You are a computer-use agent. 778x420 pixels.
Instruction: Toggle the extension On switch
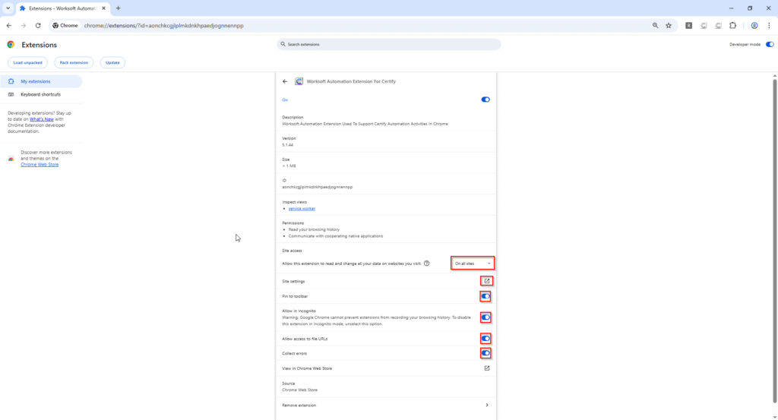485,99
